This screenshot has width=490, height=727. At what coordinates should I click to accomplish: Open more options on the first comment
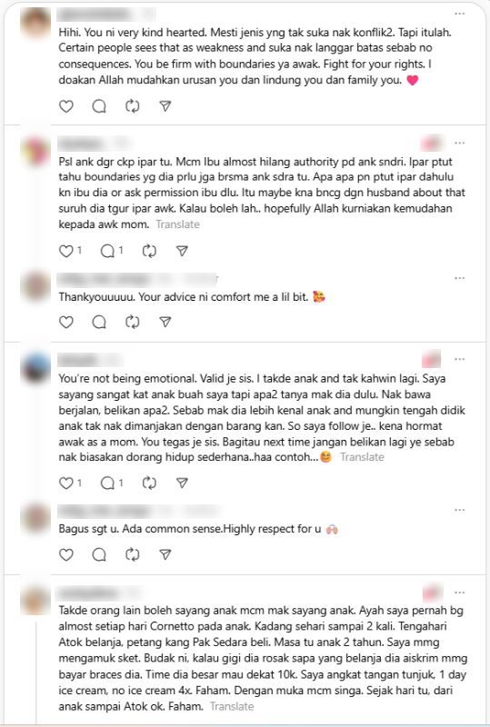pos(459,14)
